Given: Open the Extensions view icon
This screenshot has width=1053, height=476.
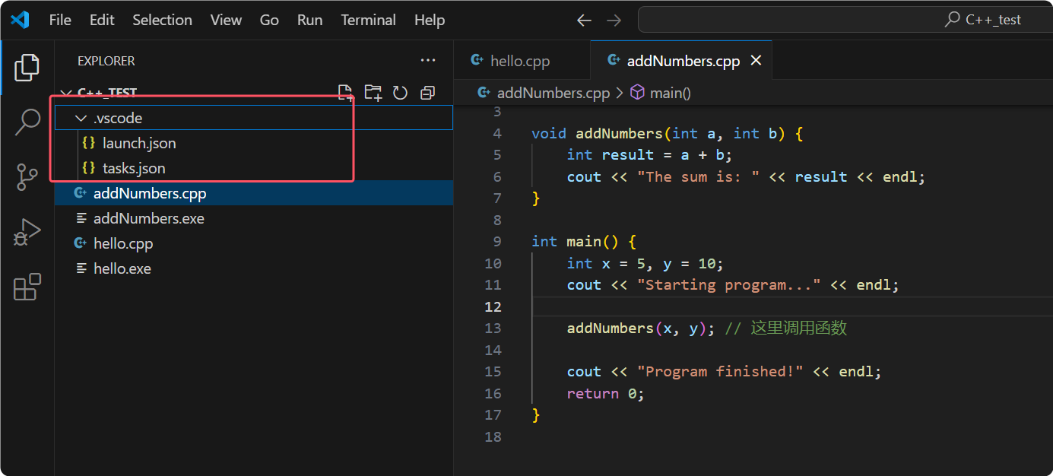Looking at the screenshot, I should [27, 287].
